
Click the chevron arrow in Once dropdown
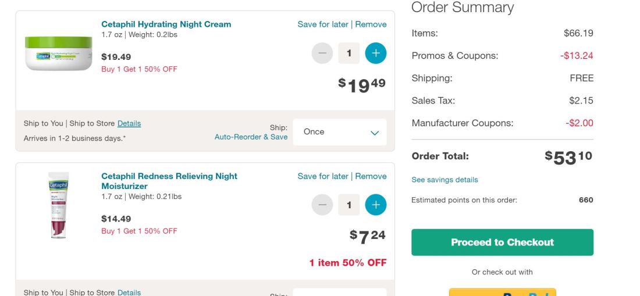point(375,133)
